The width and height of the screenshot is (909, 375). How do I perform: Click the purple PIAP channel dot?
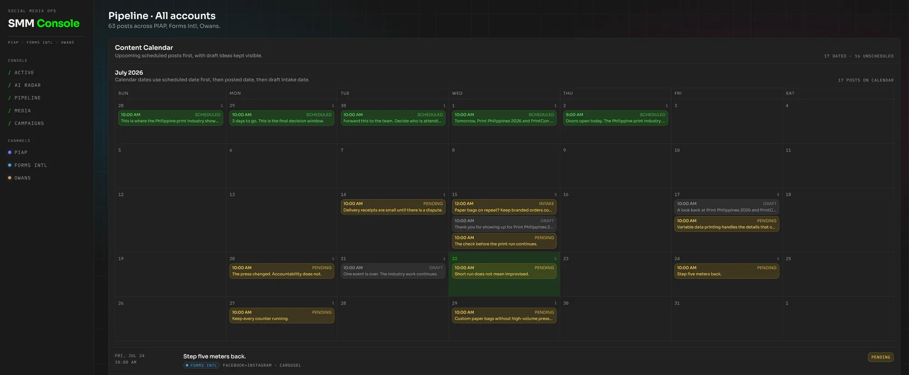click(10, 153)
